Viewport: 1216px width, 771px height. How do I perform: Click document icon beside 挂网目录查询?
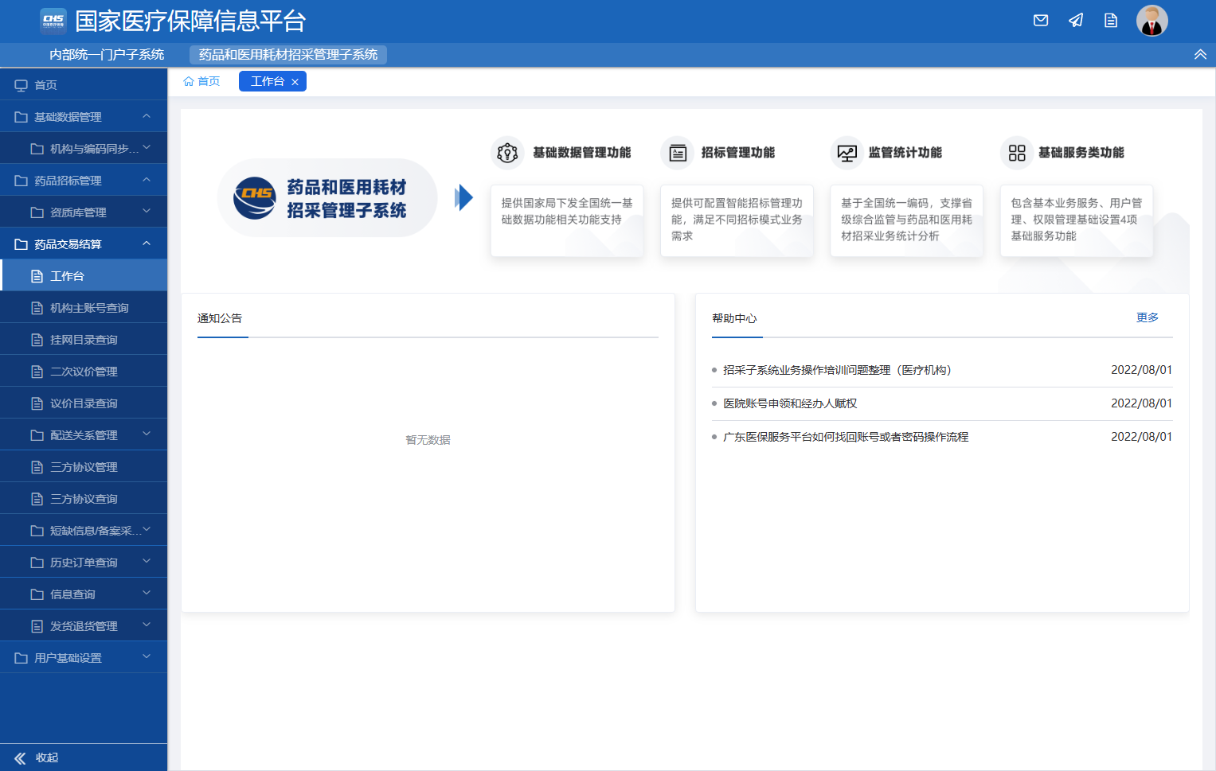(x=37, y=340)
